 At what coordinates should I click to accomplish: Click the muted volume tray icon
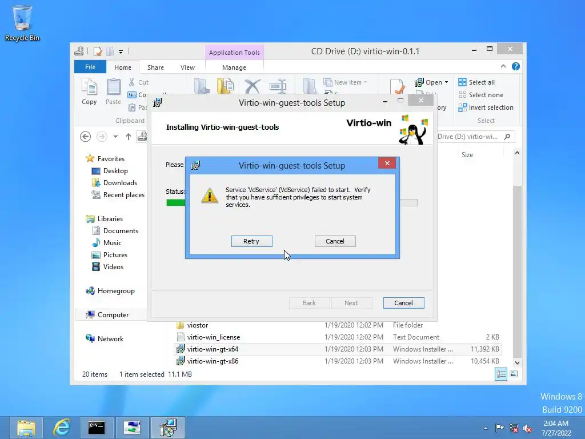[x=527, y=428]
